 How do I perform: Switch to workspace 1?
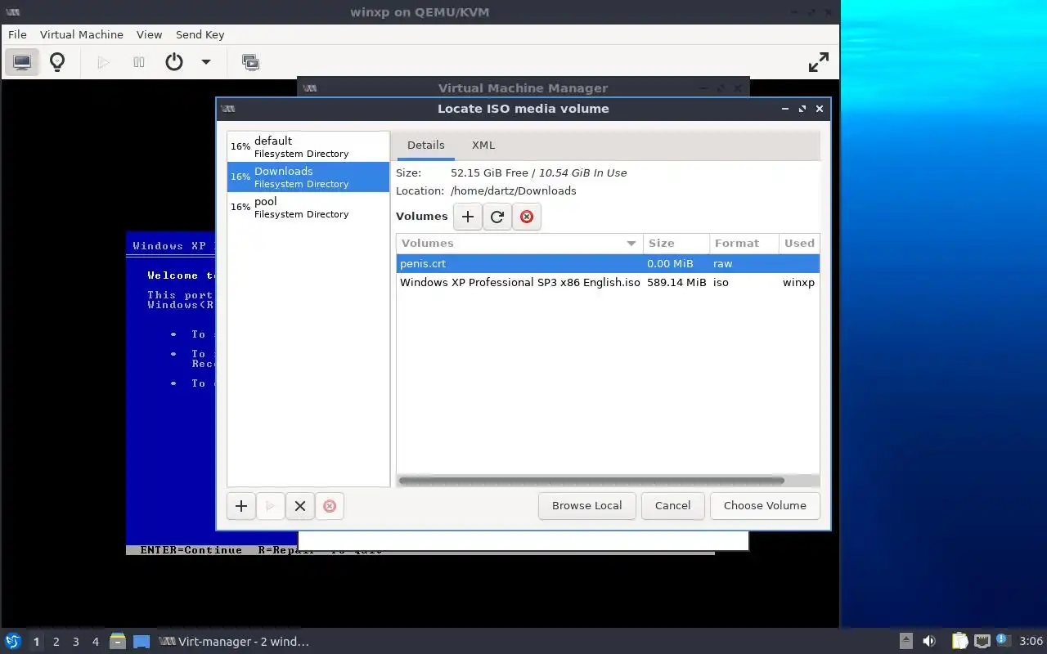pos(36,642)
